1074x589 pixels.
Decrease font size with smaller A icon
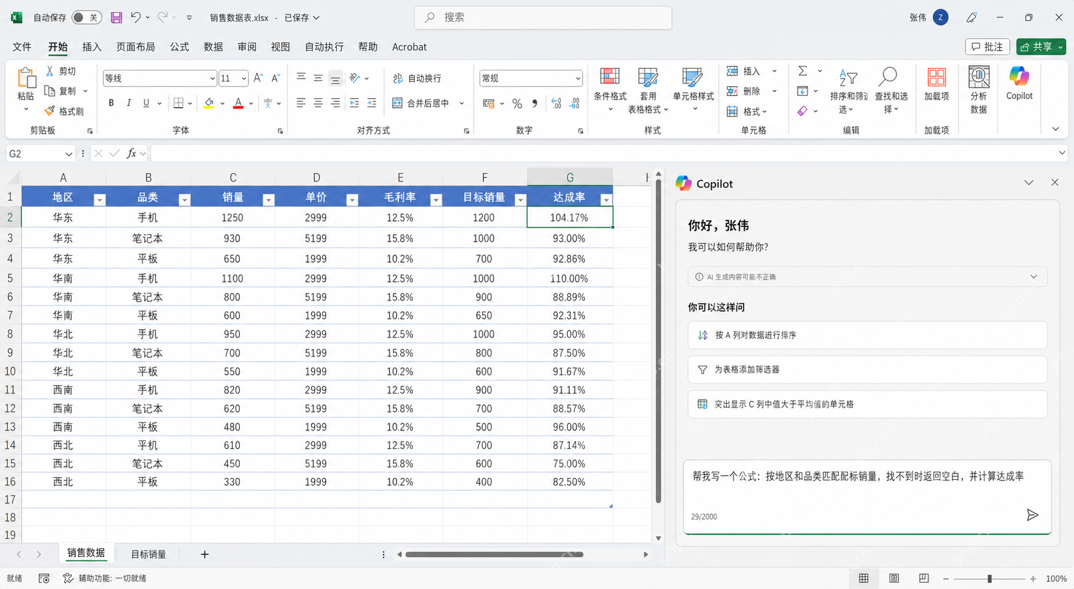pyautogui.click(x=275, y=78)
